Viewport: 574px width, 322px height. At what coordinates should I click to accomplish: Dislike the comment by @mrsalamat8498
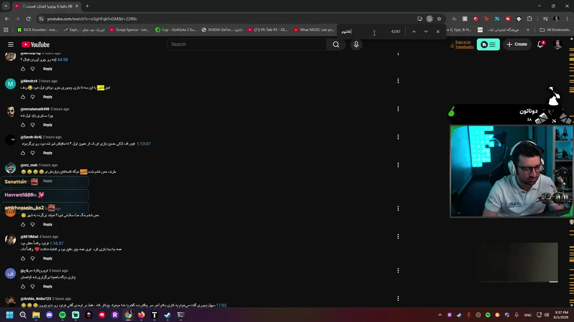[x=32, y=125]
